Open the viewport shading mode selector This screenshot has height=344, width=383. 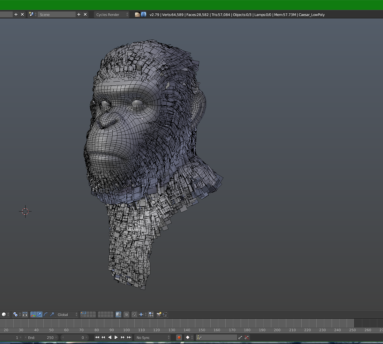coord(5,314)
